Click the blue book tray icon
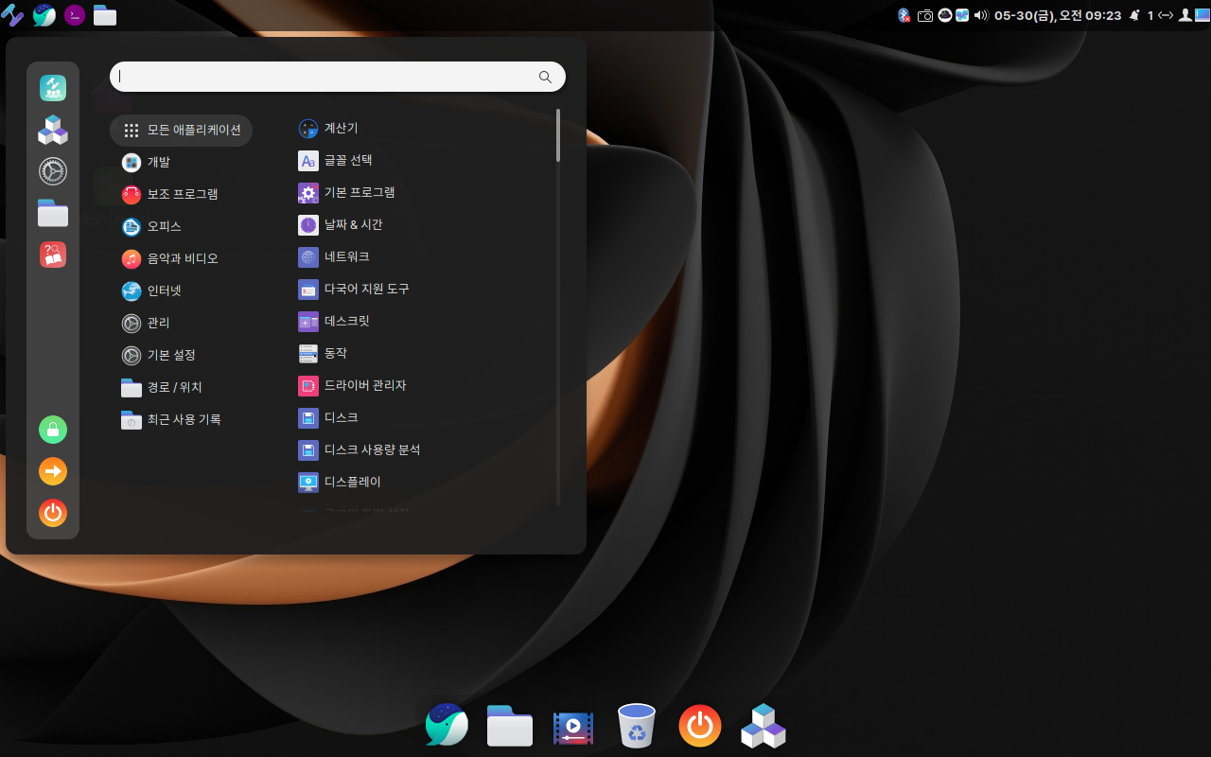 point(962,15)
